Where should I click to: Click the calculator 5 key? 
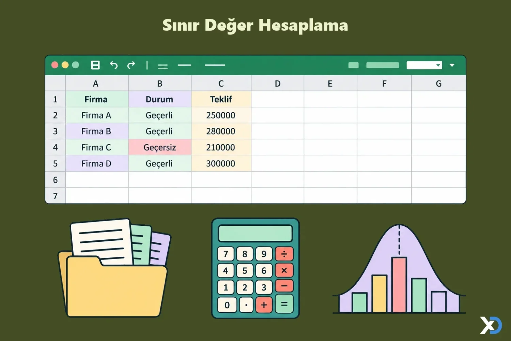pos(245,270)
